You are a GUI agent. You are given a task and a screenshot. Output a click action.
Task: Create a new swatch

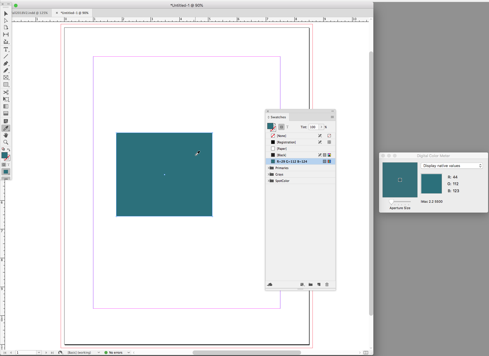click(x=319, y=284)
